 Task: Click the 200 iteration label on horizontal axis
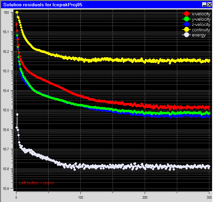(x=145, y=197)
